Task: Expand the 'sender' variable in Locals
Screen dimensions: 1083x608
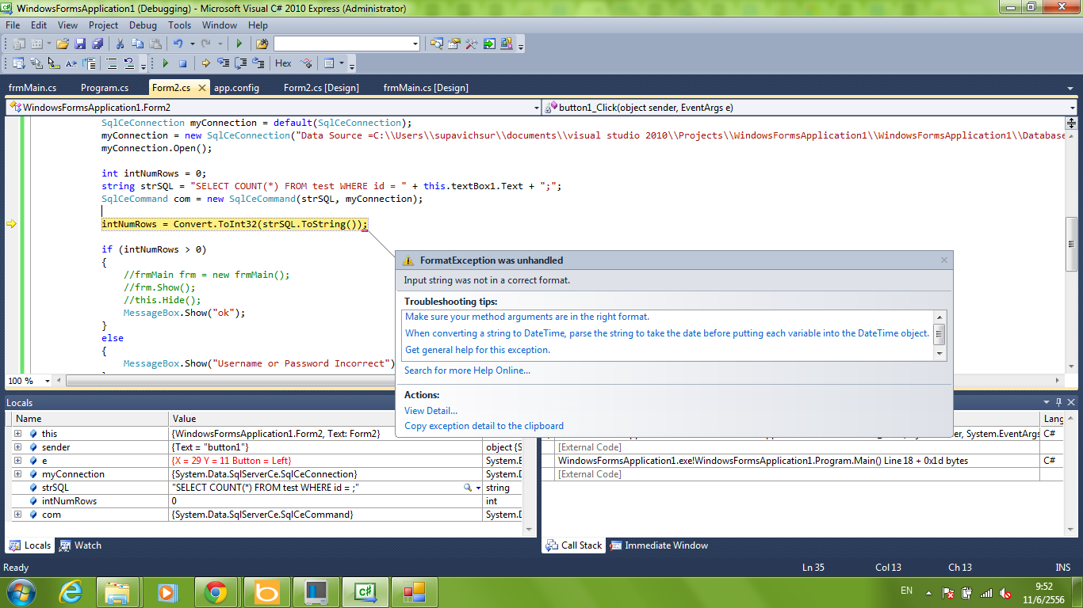Action: (x=17, y=447)
